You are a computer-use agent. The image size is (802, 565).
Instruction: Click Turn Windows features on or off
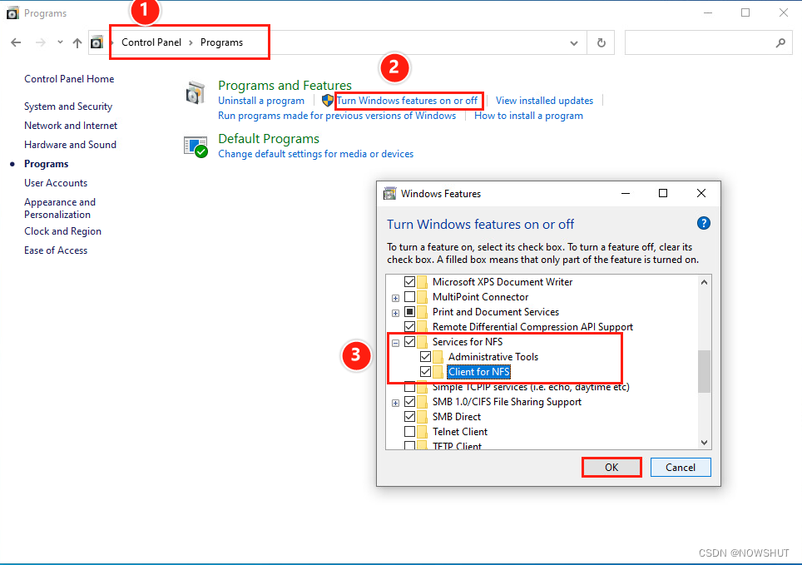(x=408, y=101)
